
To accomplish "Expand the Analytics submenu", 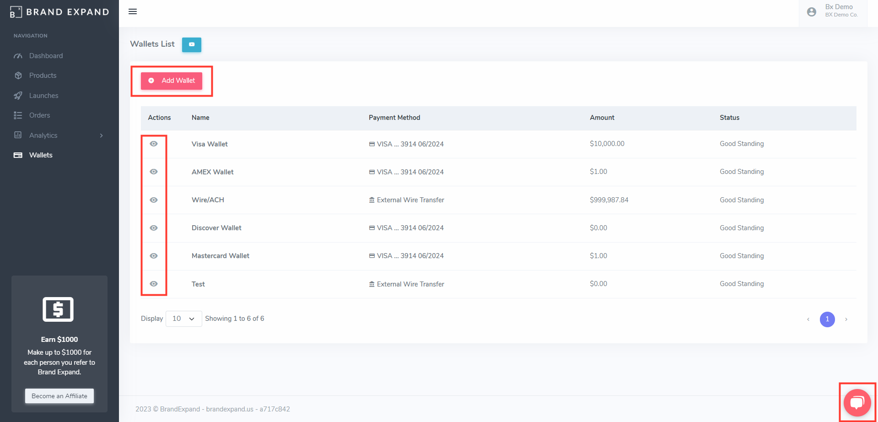I will [x=59, y=135].
